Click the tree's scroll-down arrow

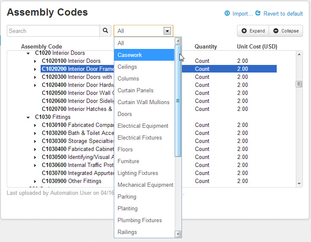tap(300, 184)
